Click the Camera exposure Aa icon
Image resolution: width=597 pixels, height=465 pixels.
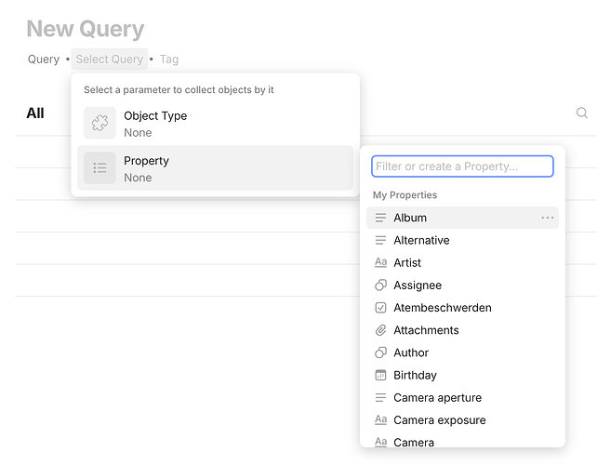point(380,420)
